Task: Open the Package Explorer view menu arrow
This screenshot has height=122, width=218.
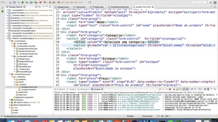Action: [x=43, y=7]
